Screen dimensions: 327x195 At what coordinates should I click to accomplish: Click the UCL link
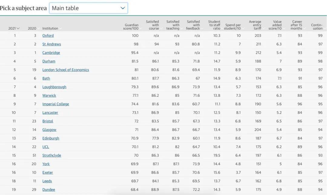click(46, 147)
